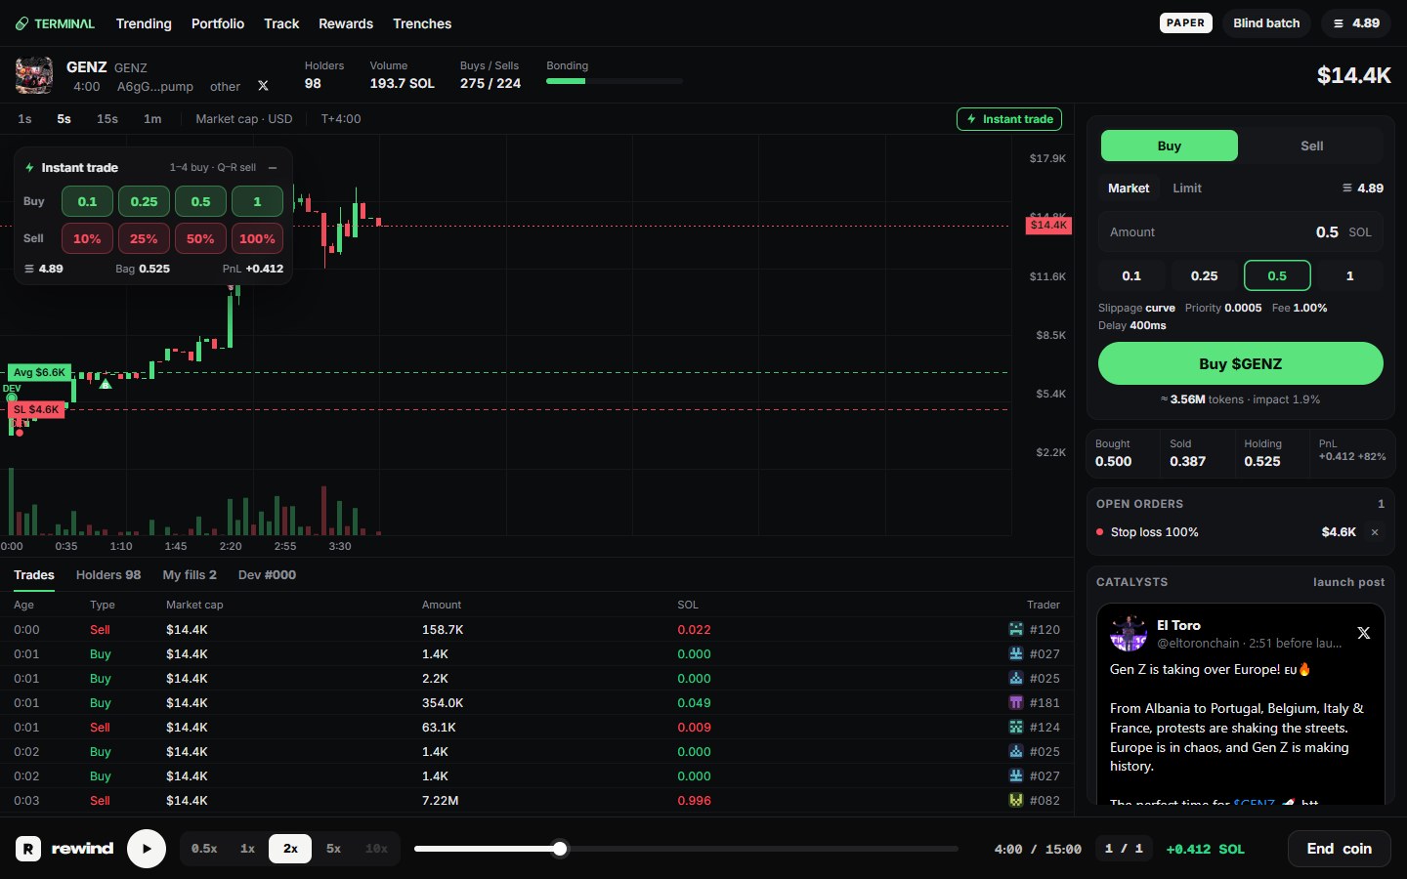Click the GENZ token avatar image

click(x=34, y=75)
